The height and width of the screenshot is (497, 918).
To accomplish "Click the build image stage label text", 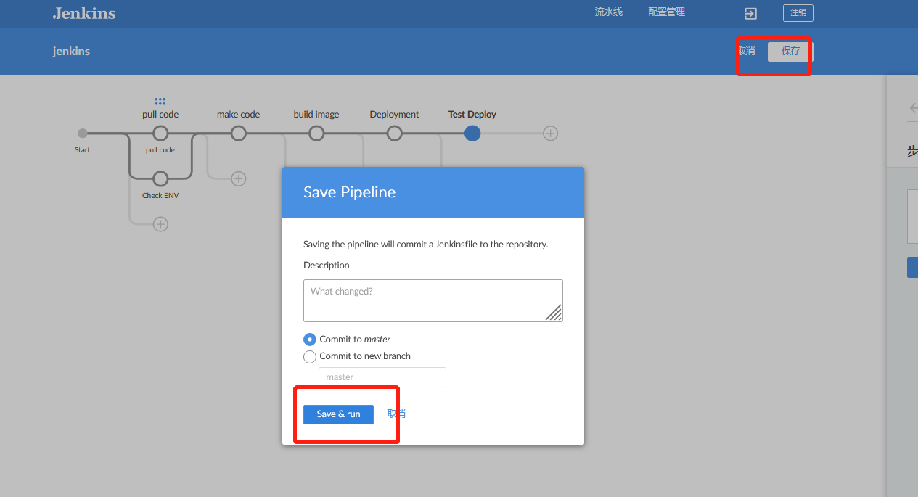I will point(316,115).
